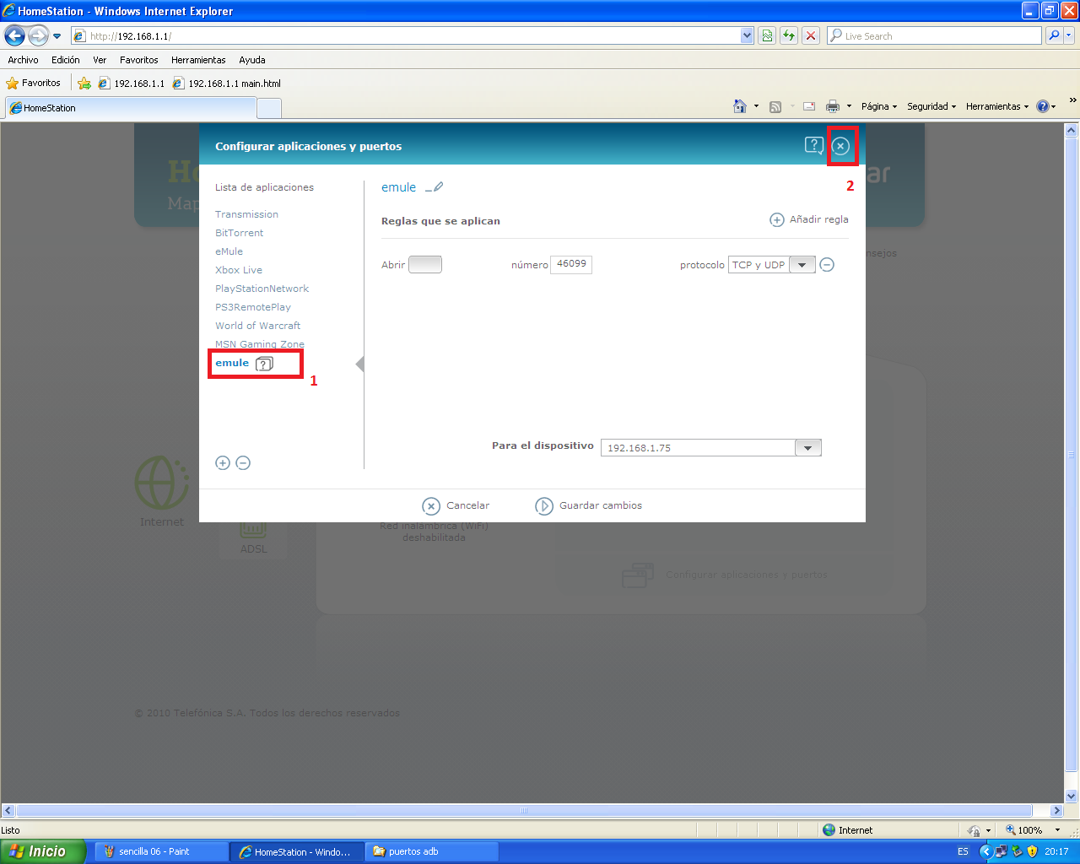Select World of Warcraft in the list

[x=257, y=326]
